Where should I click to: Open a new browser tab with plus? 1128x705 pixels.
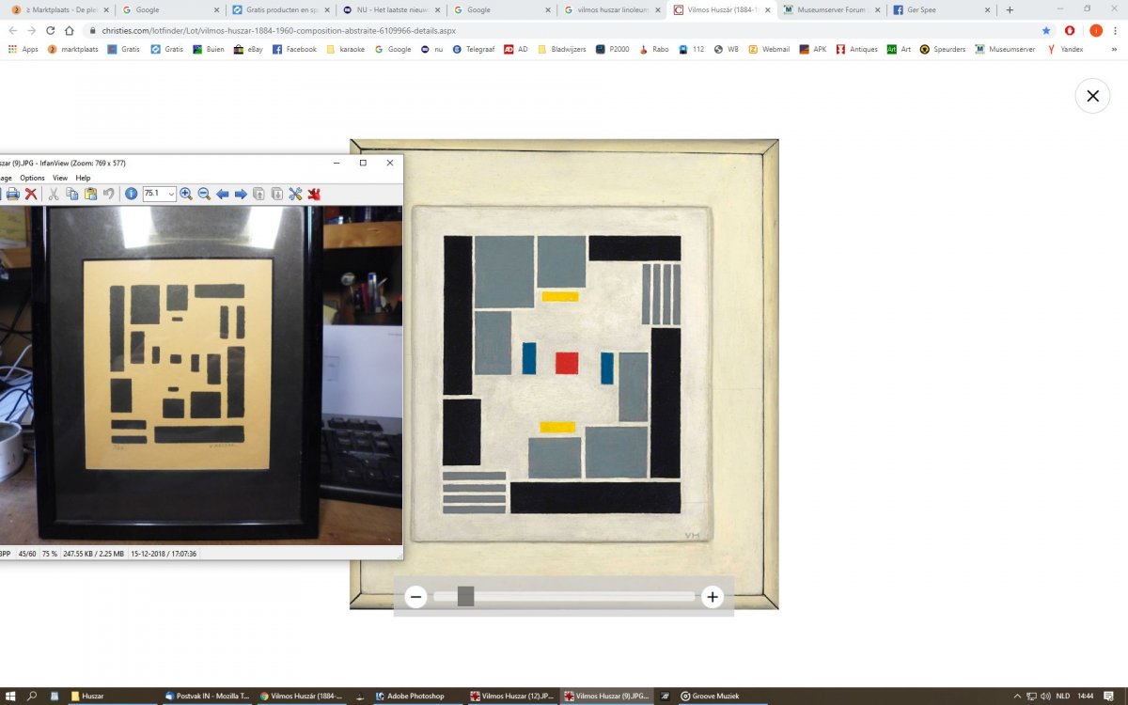(1010, 9)
